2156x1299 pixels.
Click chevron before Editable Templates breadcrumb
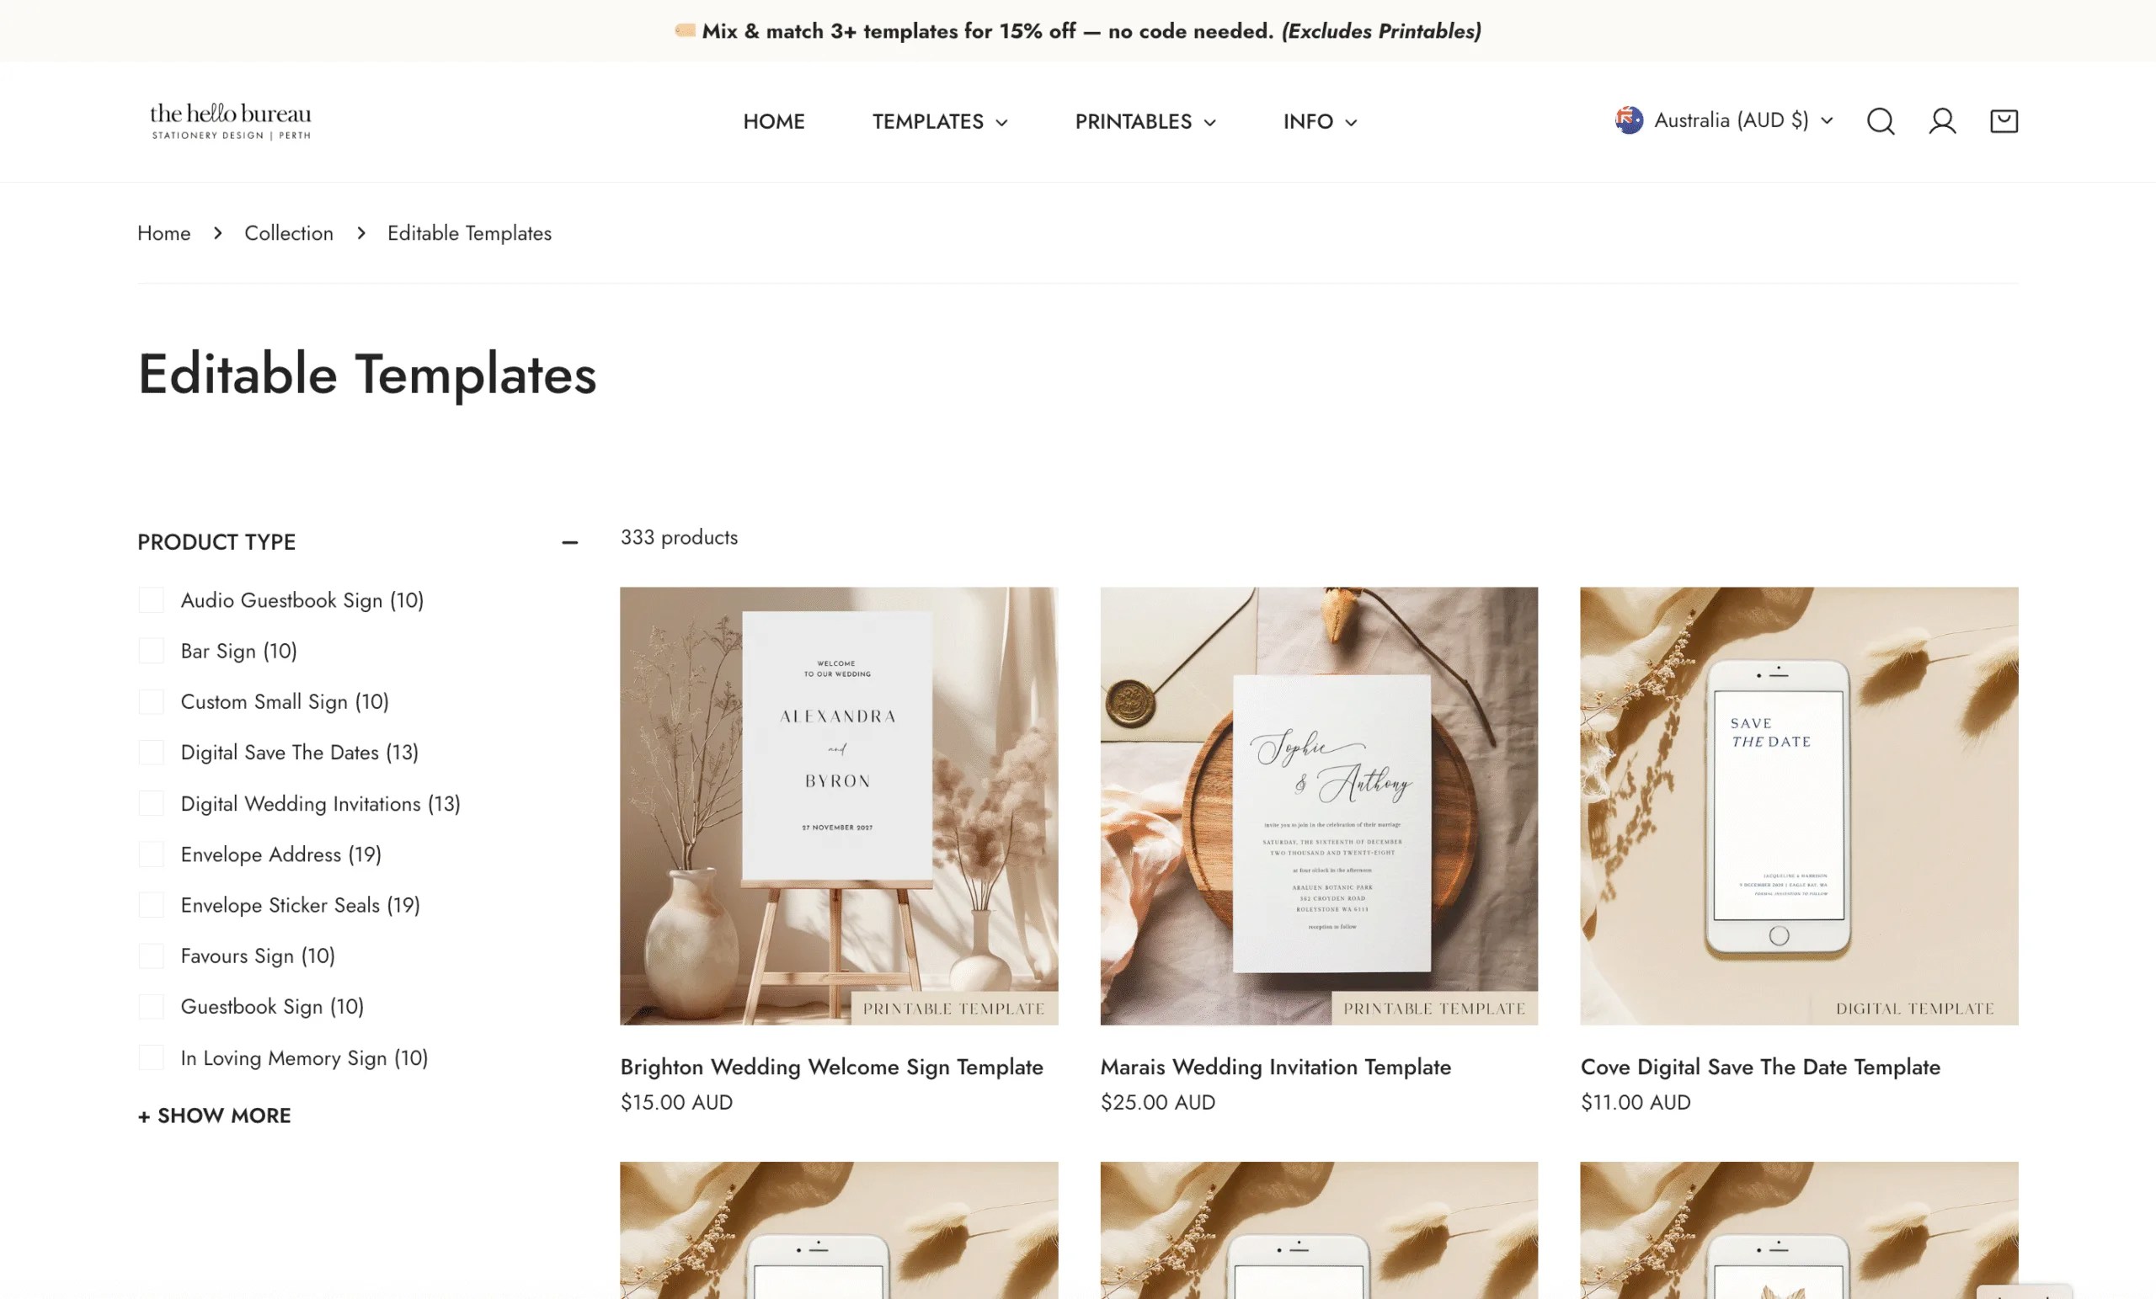point(360,232)
